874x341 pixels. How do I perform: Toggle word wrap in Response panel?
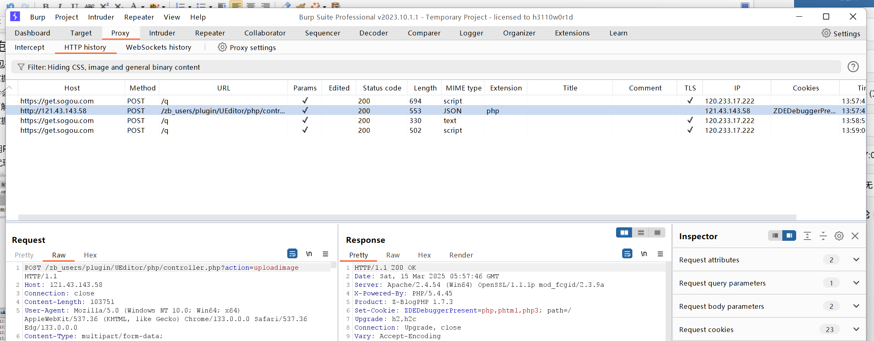point(627,254)
